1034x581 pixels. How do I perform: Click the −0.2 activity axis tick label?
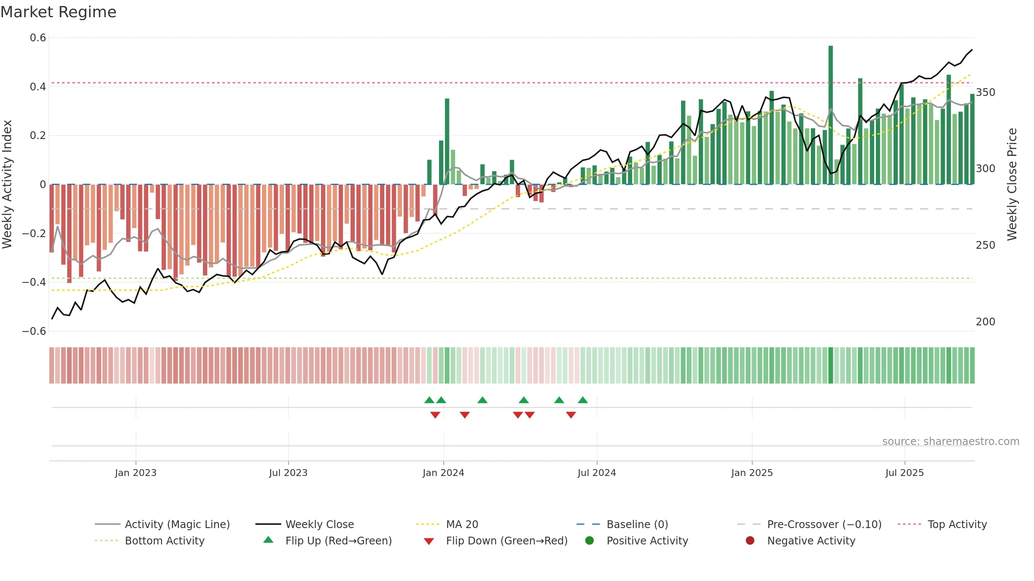(x=34, y=234)
